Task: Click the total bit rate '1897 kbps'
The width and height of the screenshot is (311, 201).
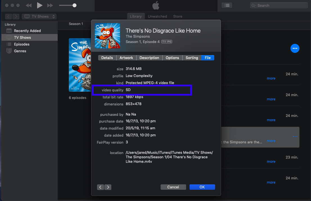Action: tap(134, 97)
